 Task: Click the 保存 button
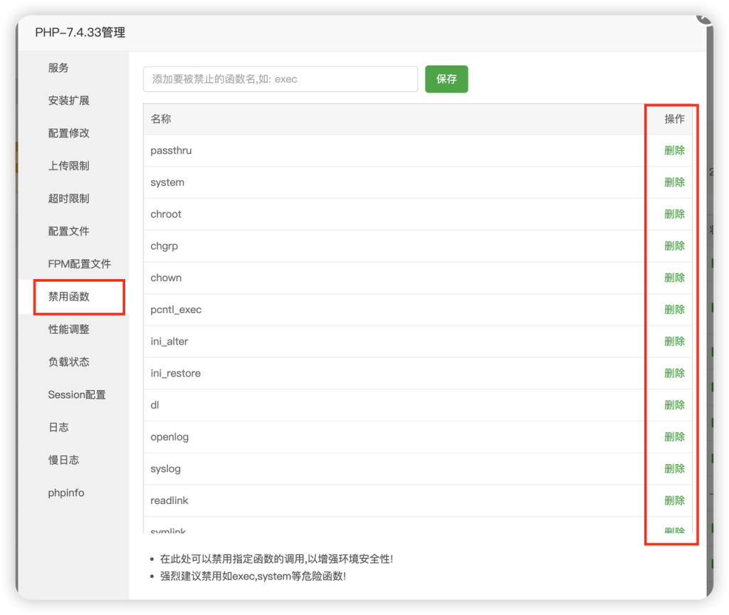(446, 79)
